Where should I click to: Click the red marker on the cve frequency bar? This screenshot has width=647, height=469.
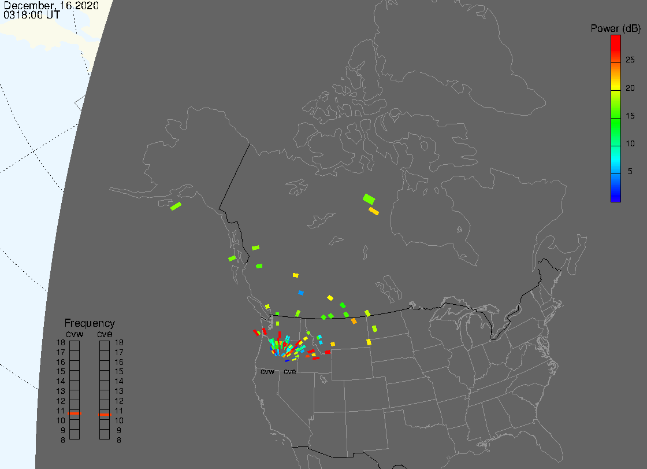pos(105,415)
